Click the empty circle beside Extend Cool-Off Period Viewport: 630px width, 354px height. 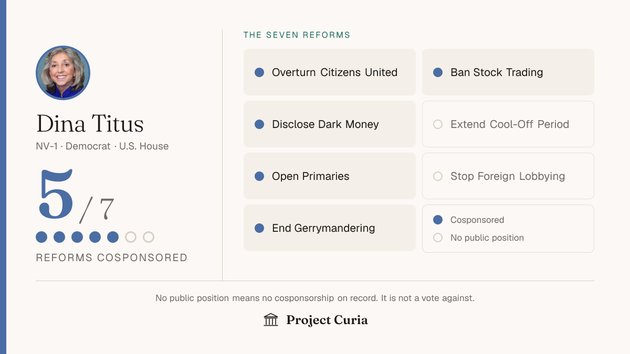point(438,124)
